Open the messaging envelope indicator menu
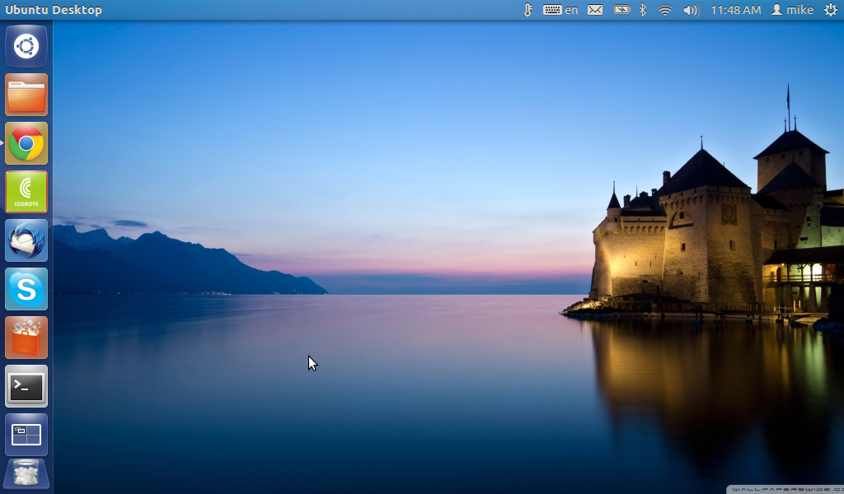The width and height of the screenshot is (844, 494). pos(595,10)
